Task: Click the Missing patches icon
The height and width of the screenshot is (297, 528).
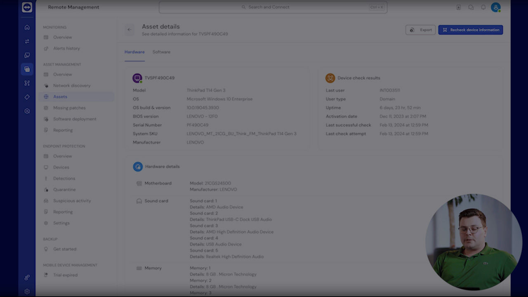Action: tap(46, 108)
